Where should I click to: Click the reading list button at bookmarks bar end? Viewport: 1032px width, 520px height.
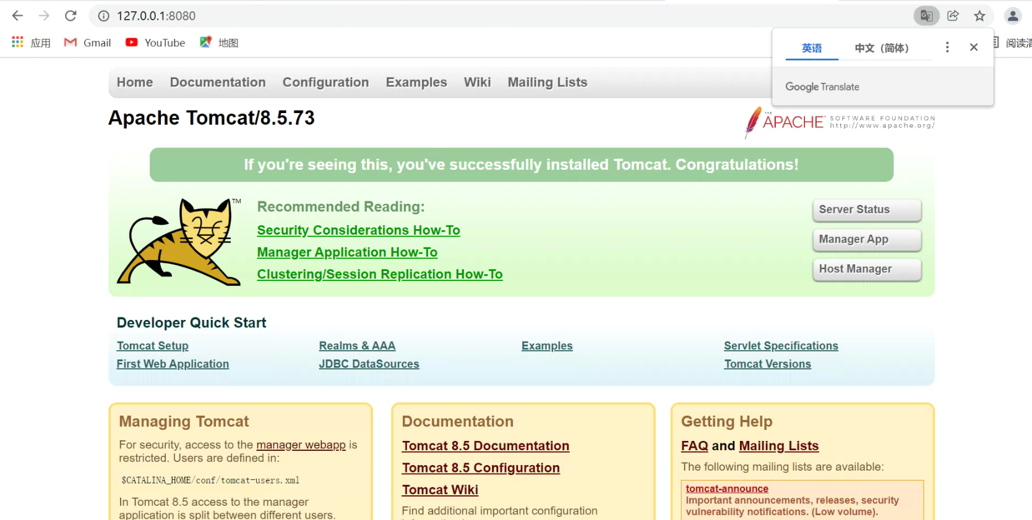[x=1012, y=43]
